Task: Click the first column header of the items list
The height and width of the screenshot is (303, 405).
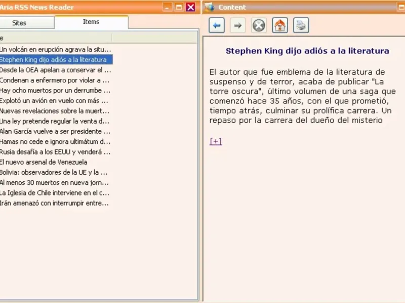Action: (x=56, y=38)
